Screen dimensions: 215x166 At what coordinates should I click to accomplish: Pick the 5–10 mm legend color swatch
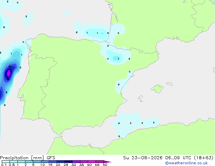[37, 162]
